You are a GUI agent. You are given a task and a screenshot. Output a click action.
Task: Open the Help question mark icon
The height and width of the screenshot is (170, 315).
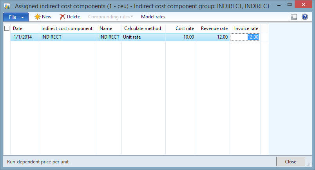pos(304,17)
